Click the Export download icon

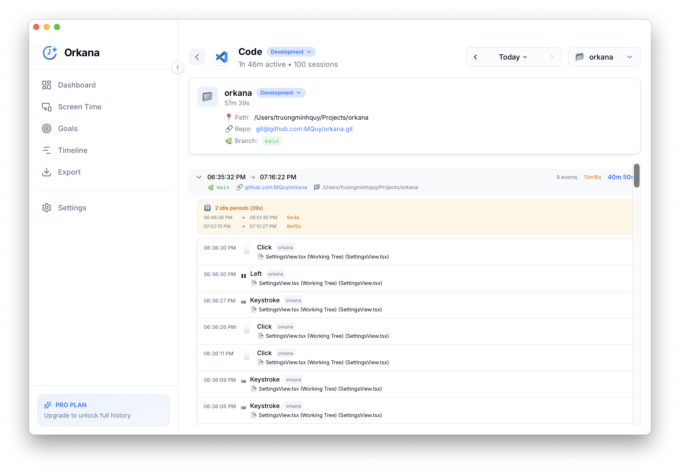[46, 172]
